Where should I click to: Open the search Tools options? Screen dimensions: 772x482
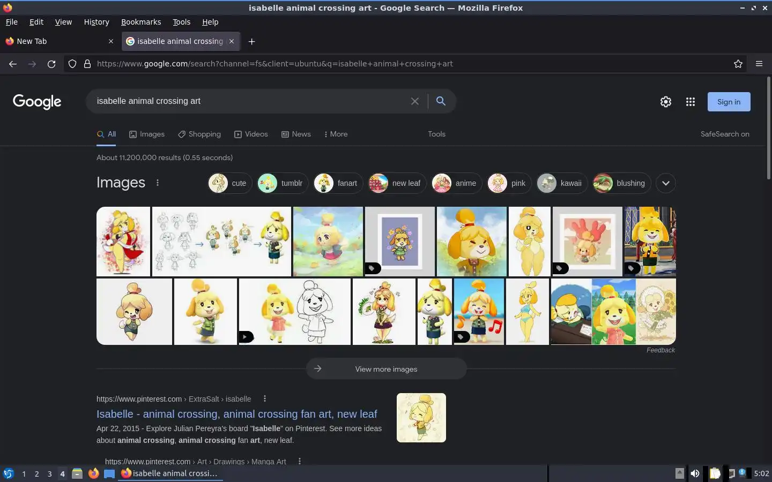tap(436, 134)
